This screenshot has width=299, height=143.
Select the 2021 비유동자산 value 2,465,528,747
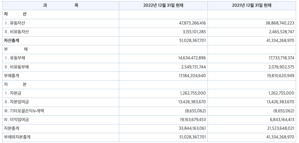click(x=281, y=32)
